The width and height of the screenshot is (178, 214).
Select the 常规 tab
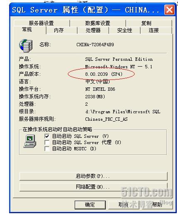27,30
